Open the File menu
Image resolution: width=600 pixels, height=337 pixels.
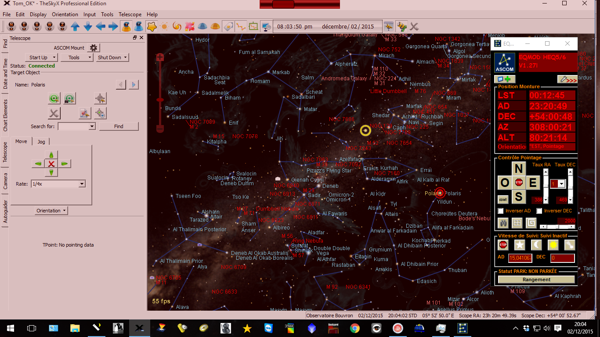click(7, 14)
